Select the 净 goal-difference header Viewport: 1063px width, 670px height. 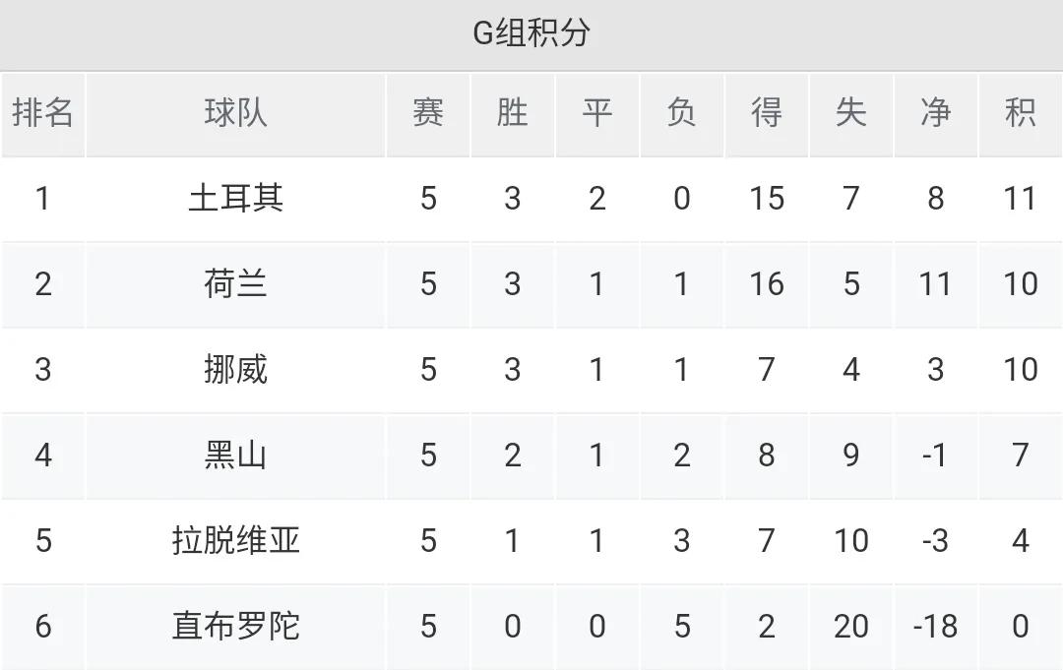point(935,113)
